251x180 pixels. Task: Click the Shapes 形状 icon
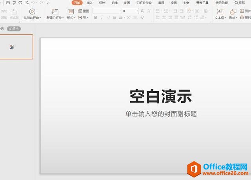(x=233, y=12)
